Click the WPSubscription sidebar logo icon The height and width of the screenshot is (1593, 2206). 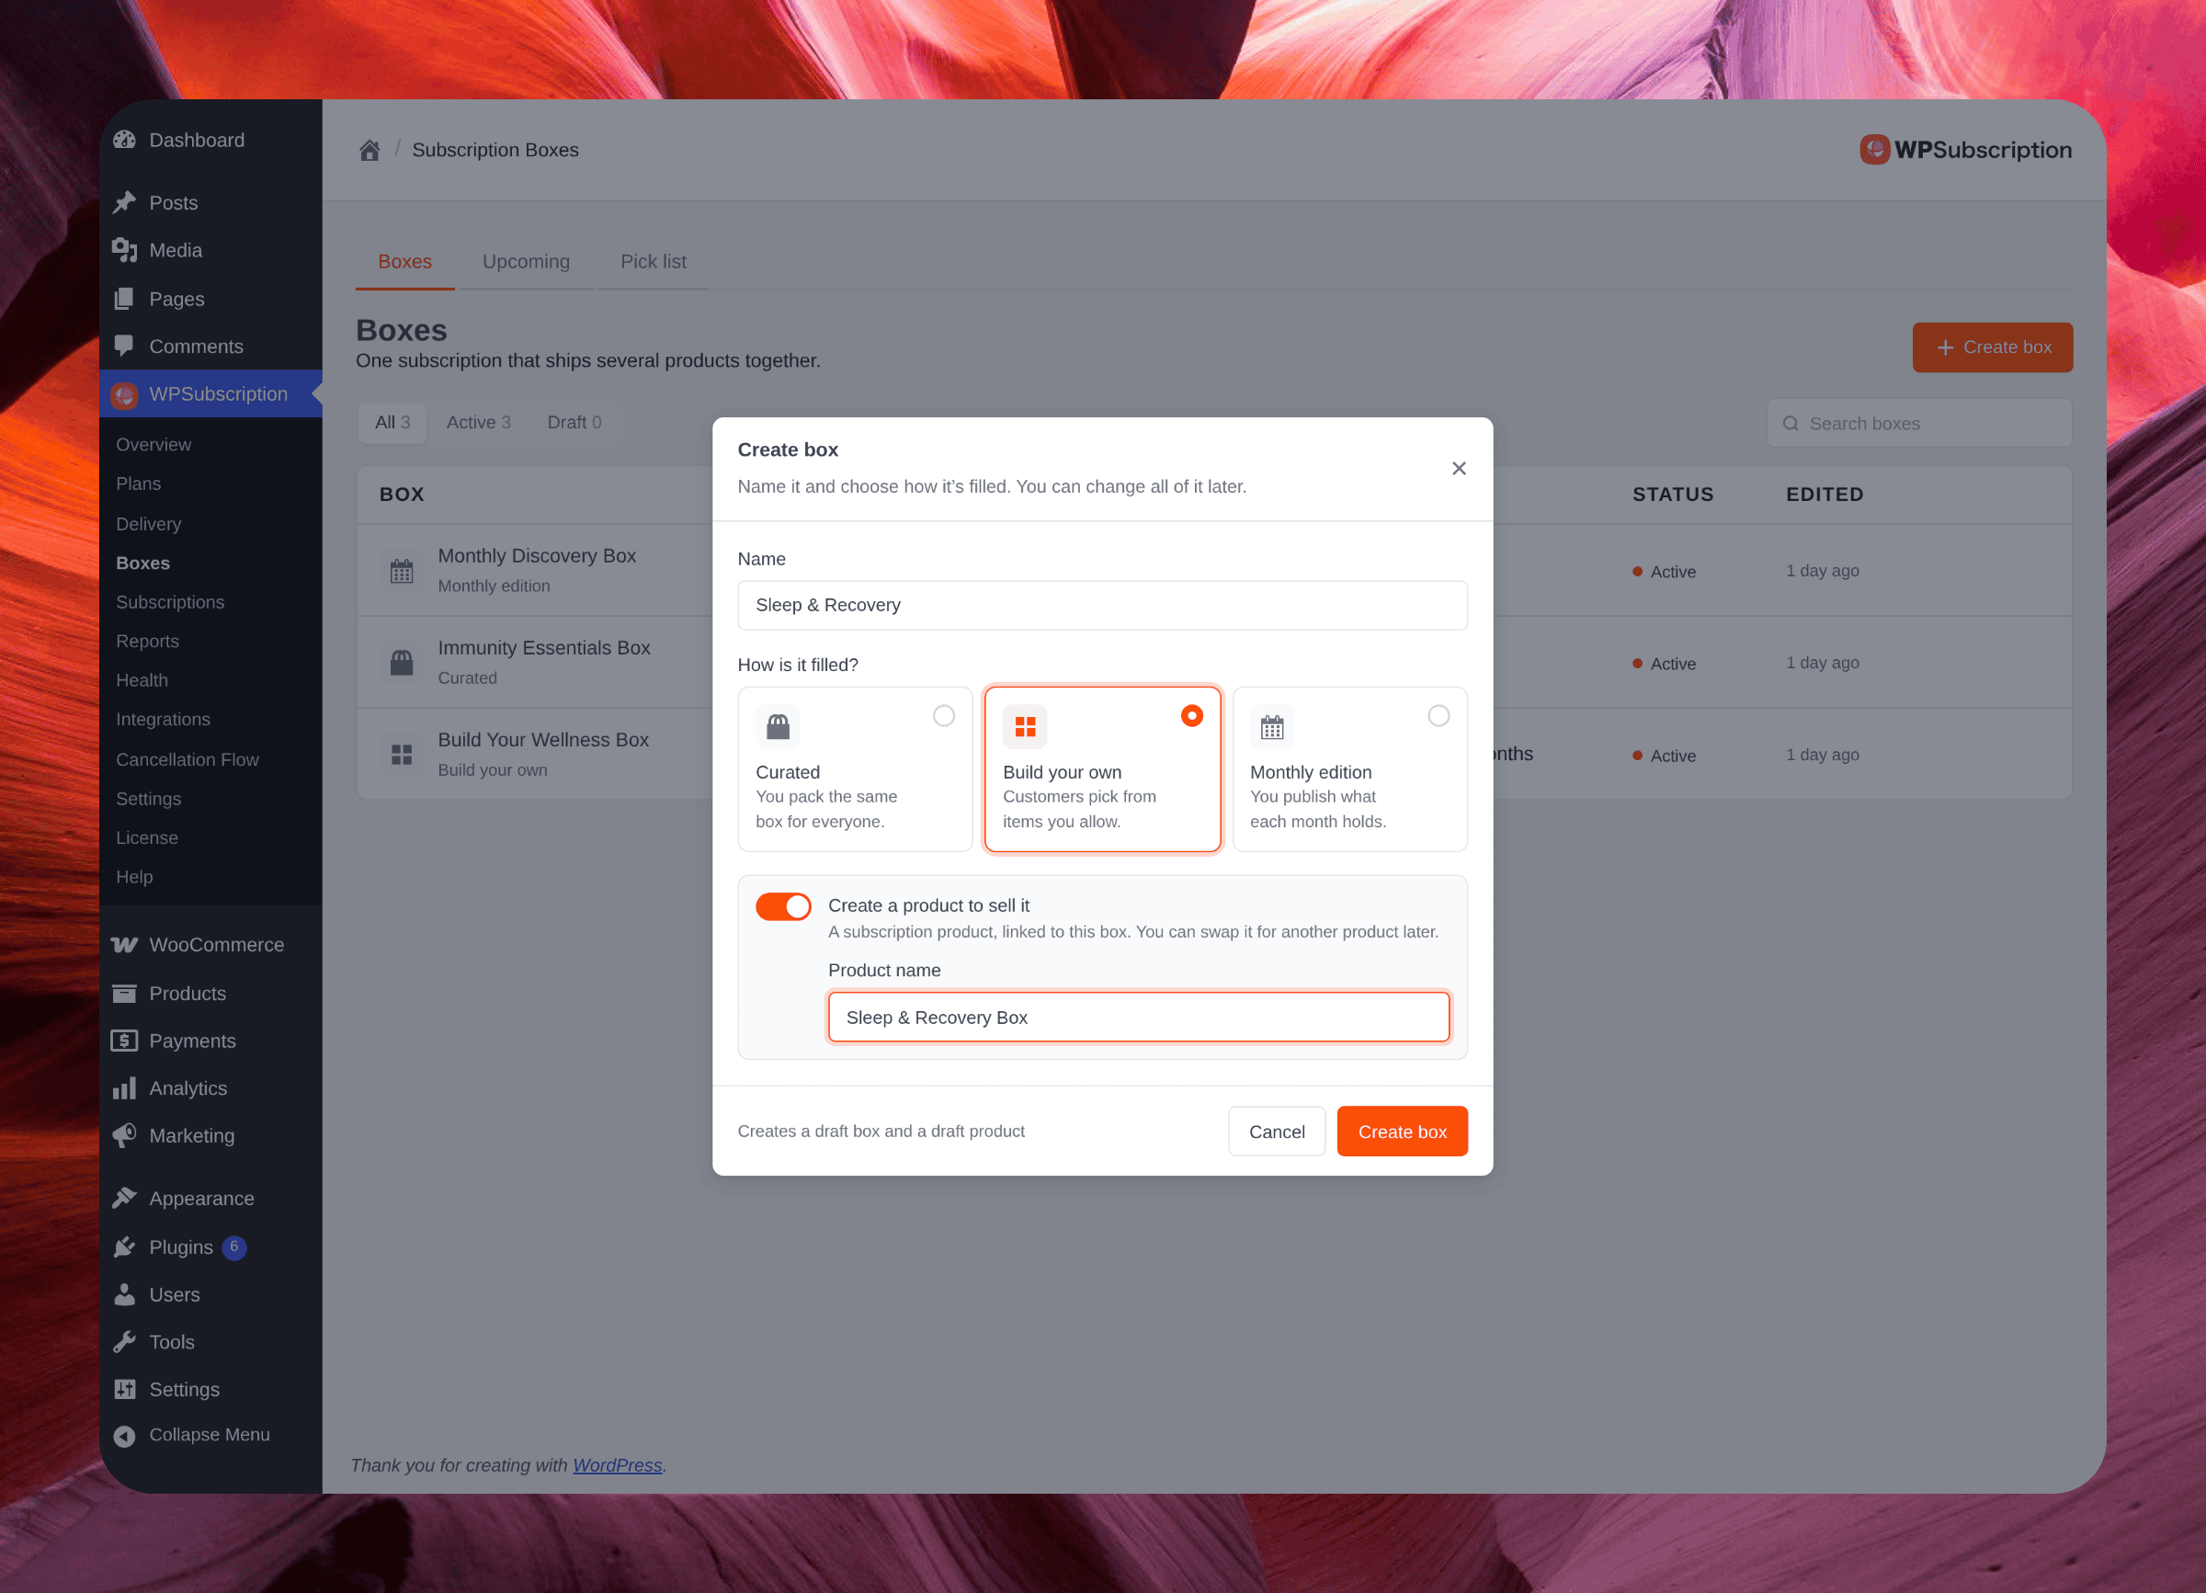[124, 395]
